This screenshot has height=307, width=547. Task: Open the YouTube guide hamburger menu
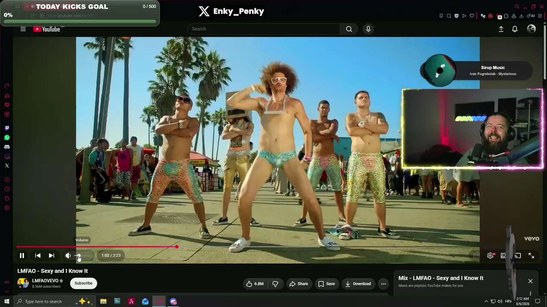click(x=23, y=29)
